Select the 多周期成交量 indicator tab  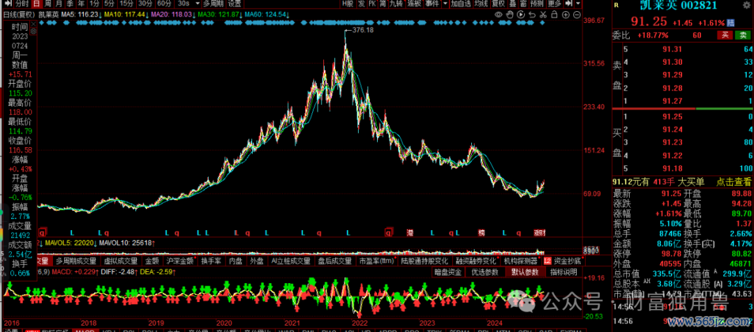coord(76,261)
